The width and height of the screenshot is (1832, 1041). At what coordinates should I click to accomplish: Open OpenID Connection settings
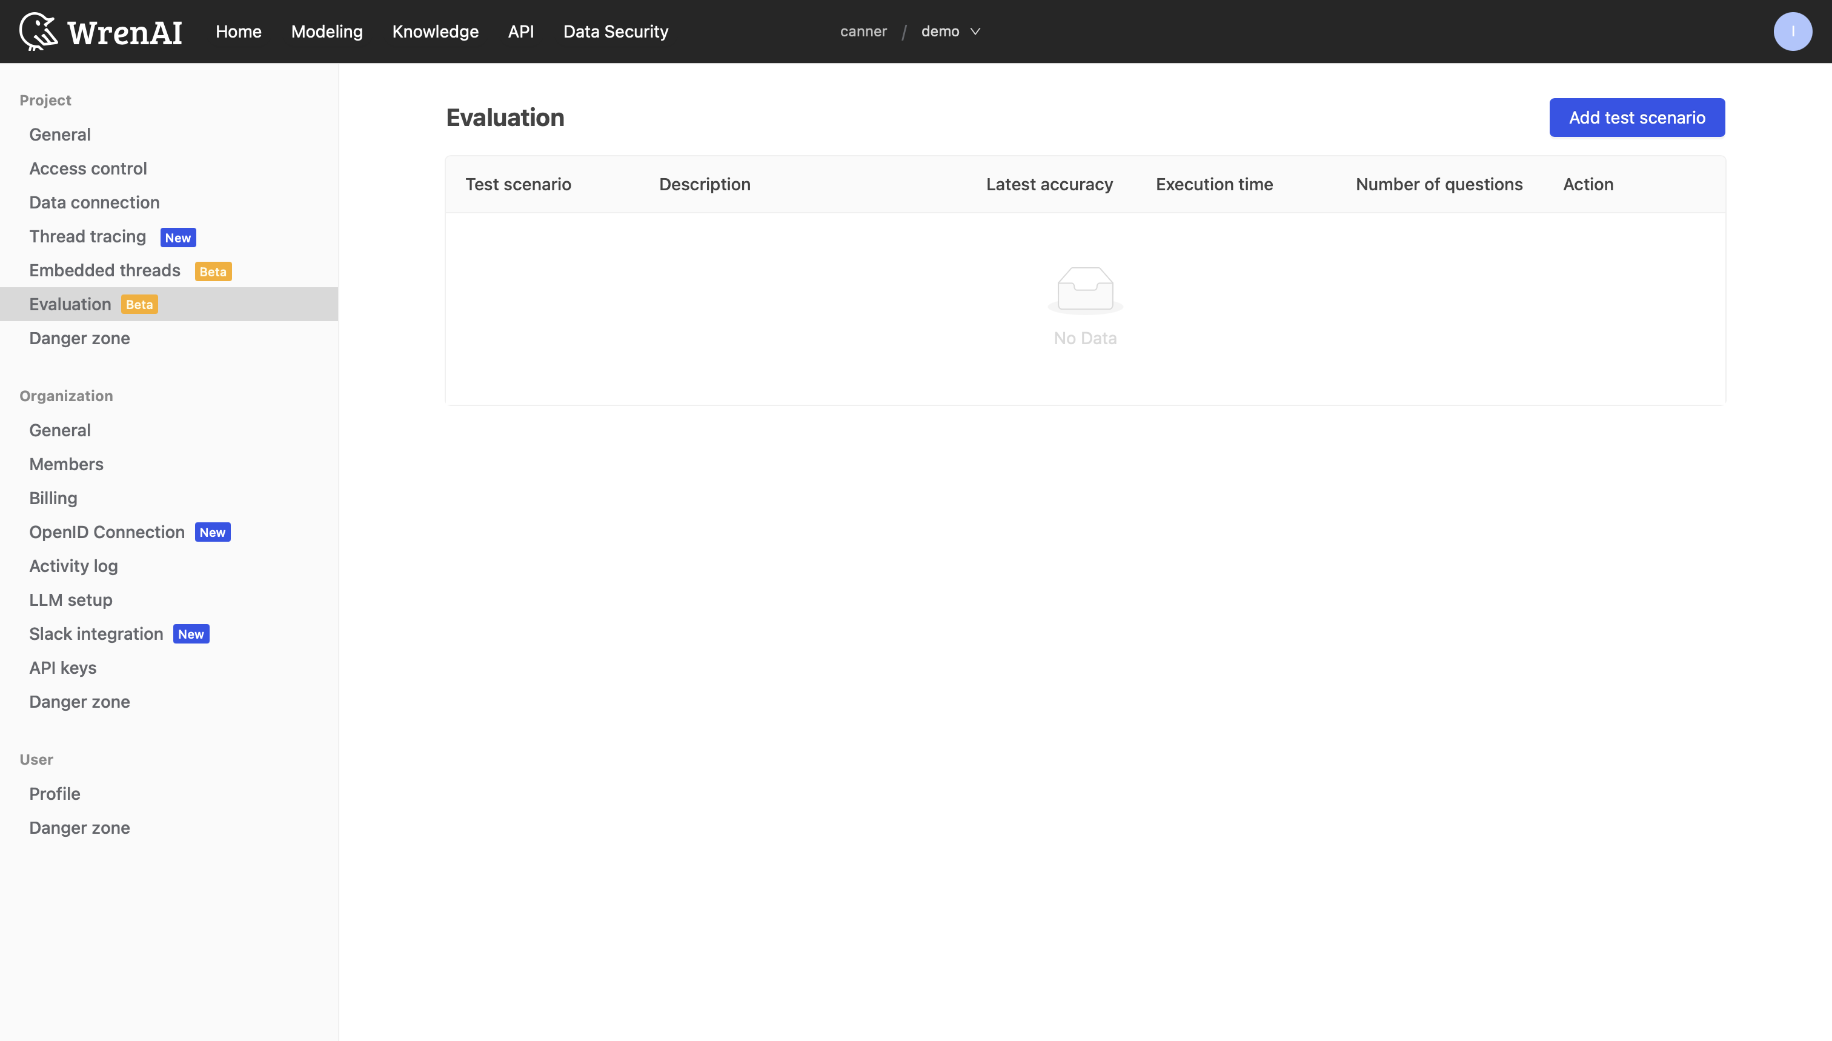(x=107, y=532)
